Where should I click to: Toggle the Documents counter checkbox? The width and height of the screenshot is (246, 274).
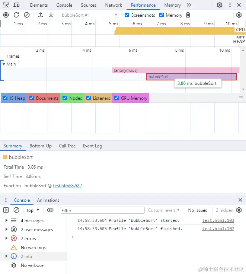32,98
